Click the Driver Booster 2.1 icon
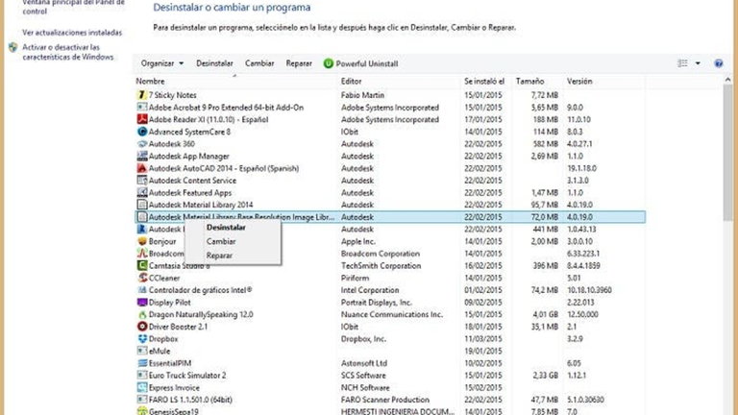Screen dimensions: 738x415 pos(141,327)
